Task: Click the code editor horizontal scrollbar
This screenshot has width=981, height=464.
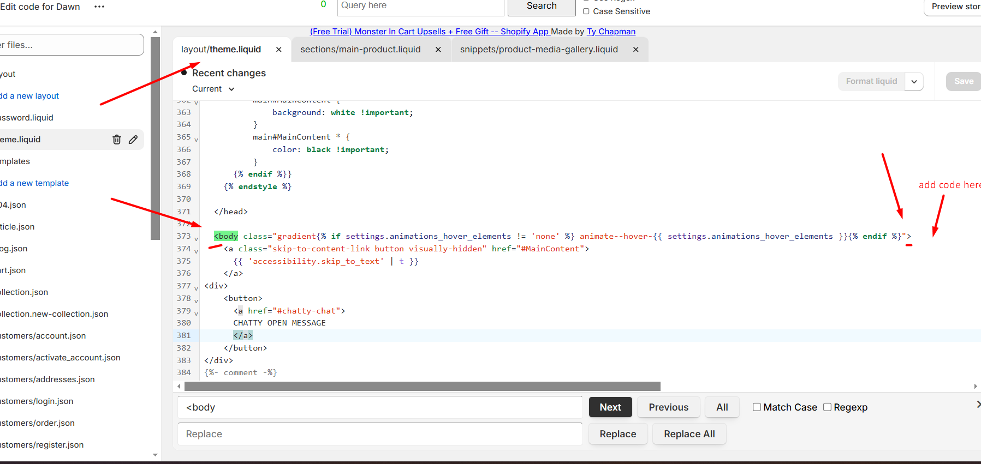Action: 423,387
